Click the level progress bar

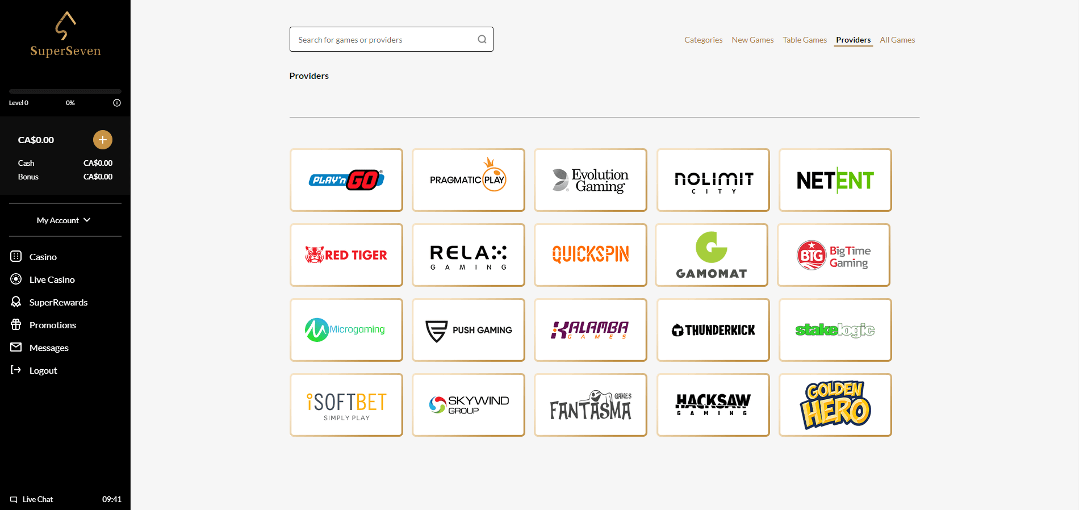(65, 91)
